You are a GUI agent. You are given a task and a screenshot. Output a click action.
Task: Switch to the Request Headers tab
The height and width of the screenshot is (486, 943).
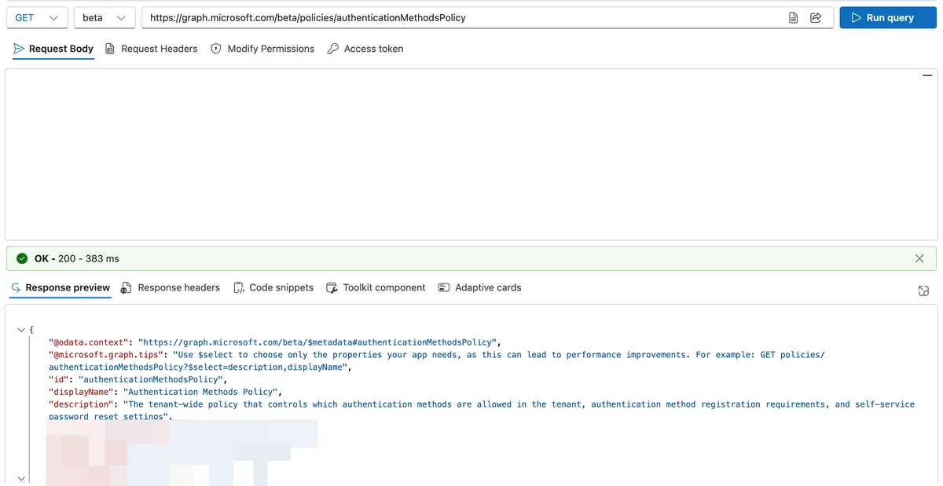(152, 49)
